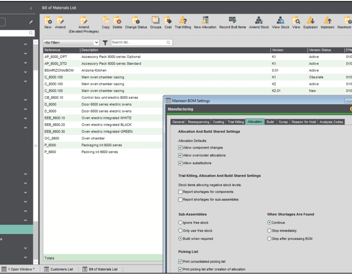This screenshot has height=275, width=352.
Task: Click the list filter funnel icon
Action: pos(105,43)
